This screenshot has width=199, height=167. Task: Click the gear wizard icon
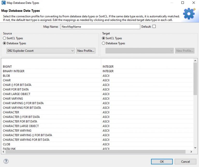tap(189, 13)
